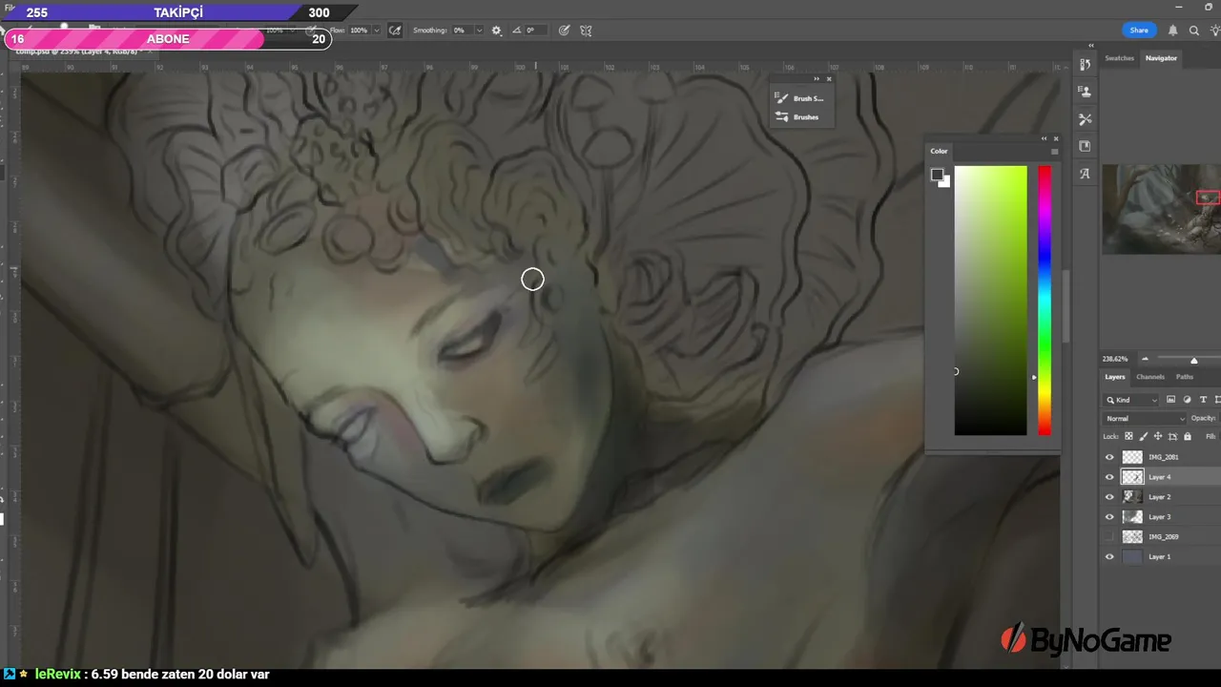Toggle pressure for size target icon
The width and height of the screenshot is (1221, 687).
564,31
